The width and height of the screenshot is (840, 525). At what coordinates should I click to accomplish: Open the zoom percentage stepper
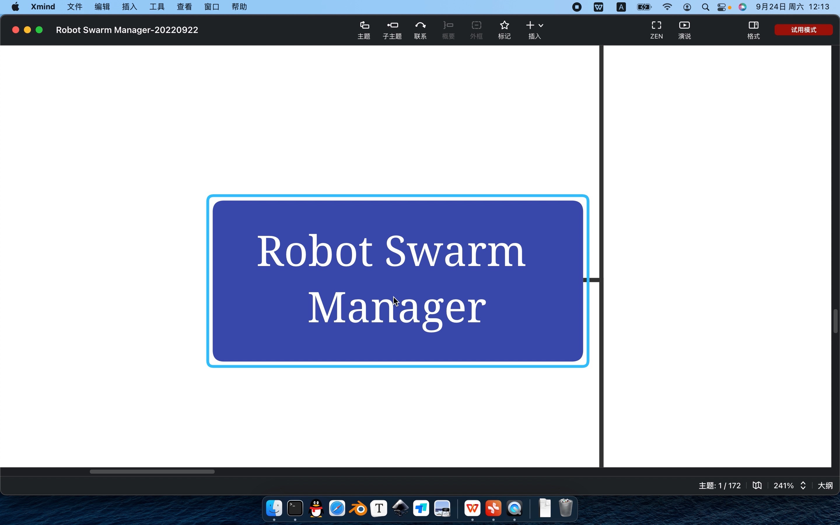[803, 485]
